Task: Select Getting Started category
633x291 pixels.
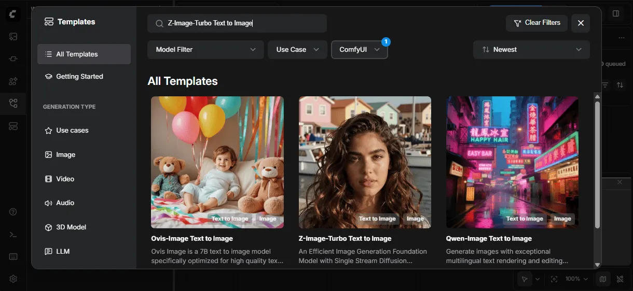Action: (84, 77)
